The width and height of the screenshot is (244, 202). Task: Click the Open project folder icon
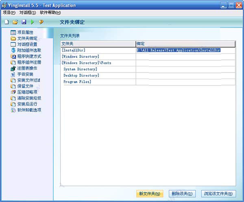[15, 22]
